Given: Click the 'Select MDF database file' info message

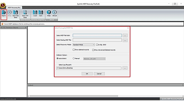Looking at the screenshot, I should pos(24,24).
